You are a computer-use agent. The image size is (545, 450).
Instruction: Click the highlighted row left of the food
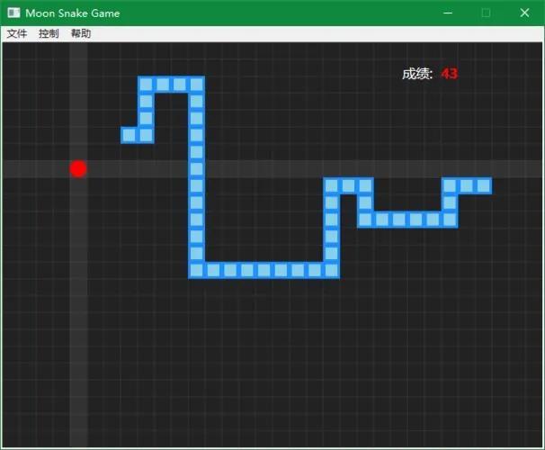(x=36, y=169)
